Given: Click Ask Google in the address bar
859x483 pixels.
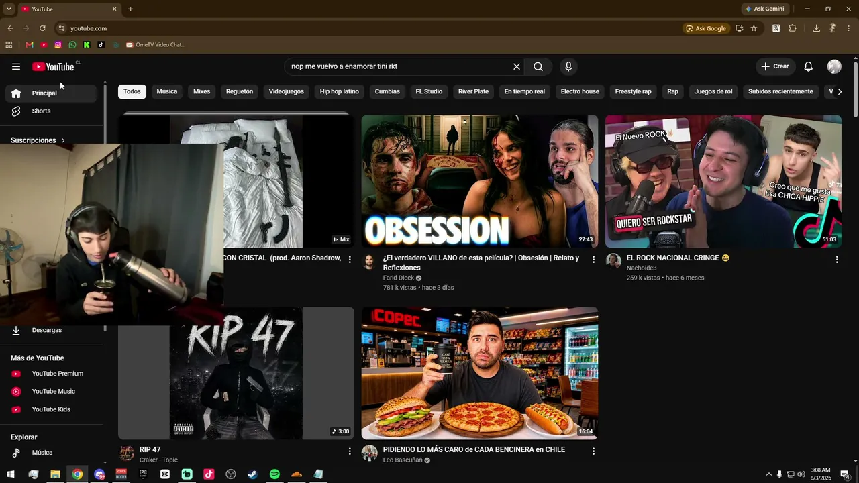Looking at the screenshot, I should coord(706,28).
